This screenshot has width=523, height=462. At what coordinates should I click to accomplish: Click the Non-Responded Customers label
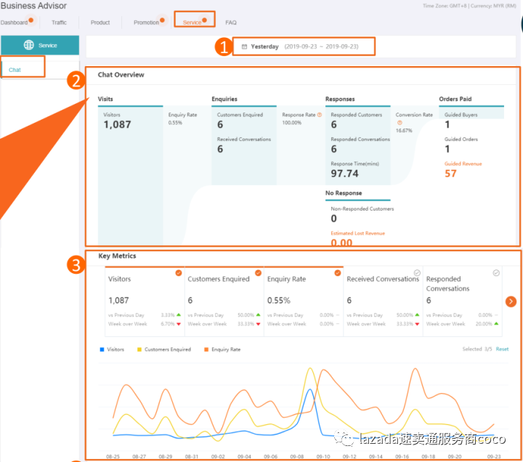click(x=362, y=208)
